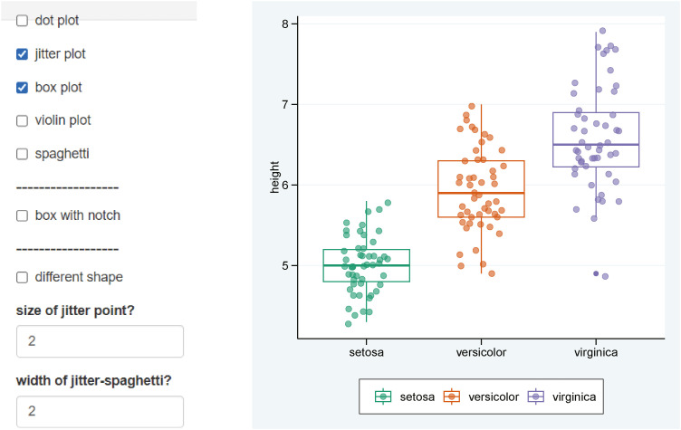Enable box with notch
The height and width of the screenshot is (430, 681).
click(23, 215)
